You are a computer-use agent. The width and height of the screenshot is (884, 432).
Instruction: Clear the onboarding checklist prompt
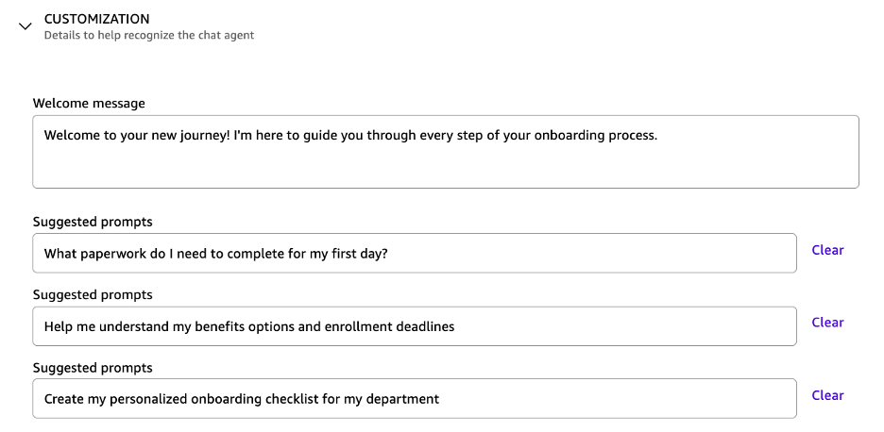[827, 395]
